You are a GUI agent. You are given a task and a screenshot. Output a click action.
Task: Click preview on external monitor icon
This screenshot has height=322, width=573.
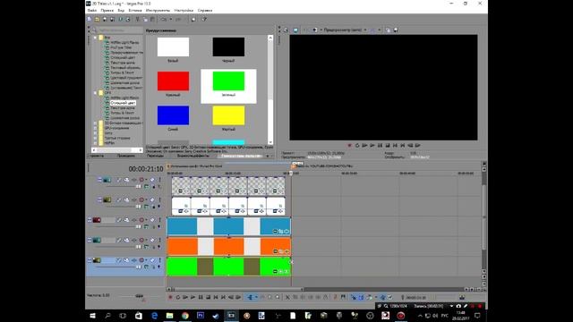[x=295, y=30]
